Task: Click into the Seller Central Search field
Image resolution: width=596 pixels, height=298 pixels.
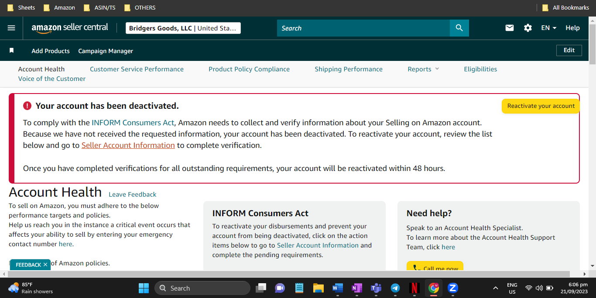Action: tap(363, 28)
